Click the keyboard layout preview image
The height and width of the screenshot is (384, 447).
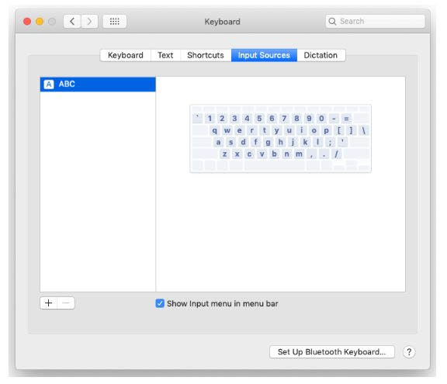(280, 138)
